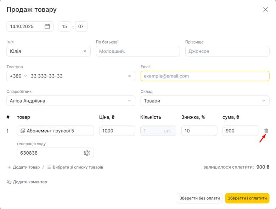Click the Додати коментар comment icon
This screenshot has width=276, height=209.
pyautogui.click(x=9, y=182)
